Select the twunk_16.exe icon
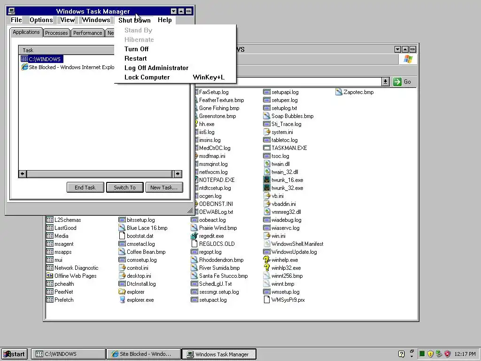Screen dimensions: 481x361 (x=267, y=180)
